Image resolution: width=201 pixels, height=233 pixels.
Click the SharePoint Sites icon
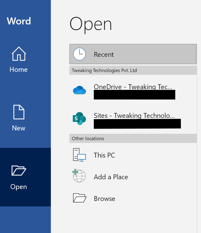pos(79,118)
